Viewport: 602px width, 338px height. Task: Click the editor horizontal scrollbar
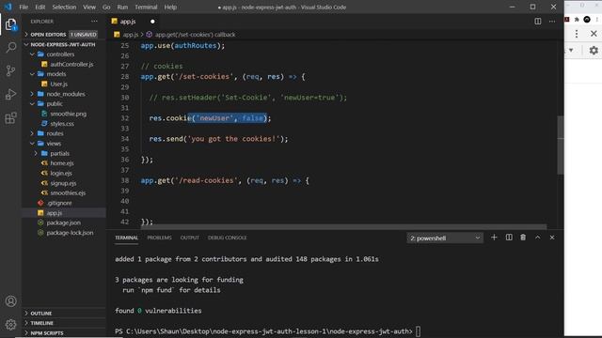pyautogui.click(x=343, y=227)
